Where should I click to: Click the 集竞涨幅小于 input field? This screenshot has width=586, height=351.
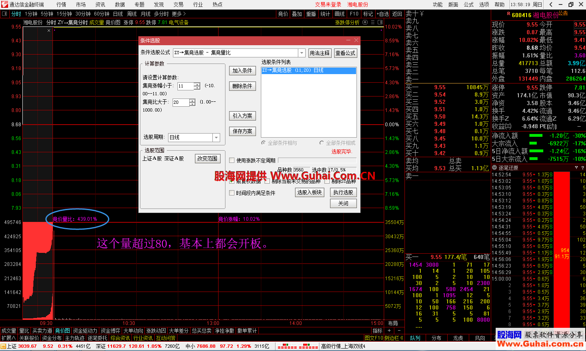186,86
